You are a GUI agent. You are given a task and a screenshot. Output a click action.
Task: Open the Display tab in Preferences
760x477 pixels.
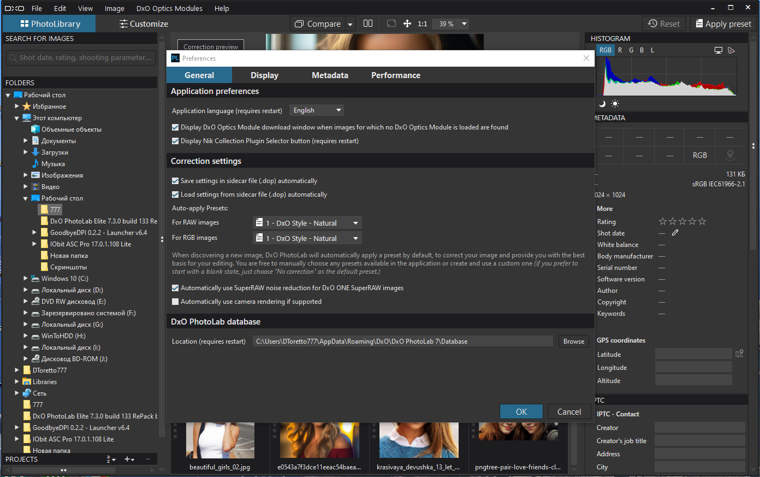point(264,75)
